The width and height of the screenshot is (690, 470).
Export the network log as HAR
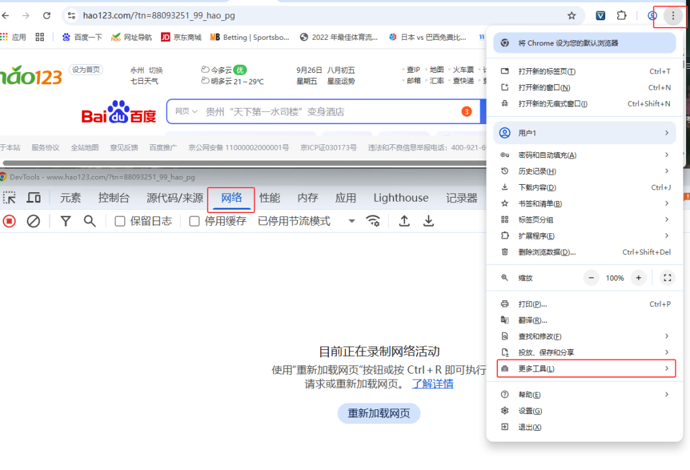429,221
